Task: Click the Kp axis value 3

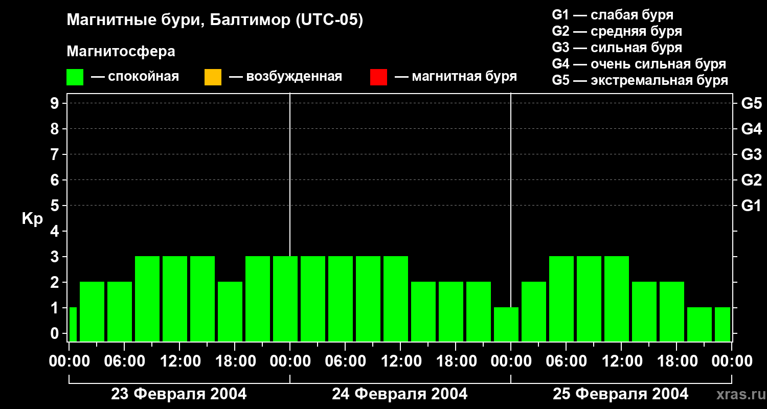Action: click(56, 257)
